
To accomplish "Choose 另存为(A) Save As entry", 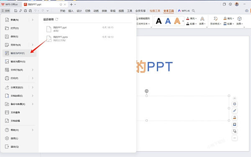I will coord(16,45).
